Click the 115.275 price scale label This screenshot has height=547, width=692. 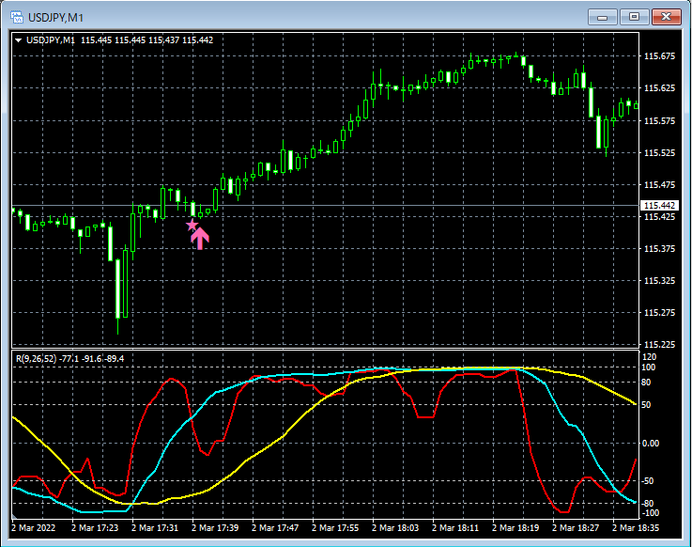660,313
